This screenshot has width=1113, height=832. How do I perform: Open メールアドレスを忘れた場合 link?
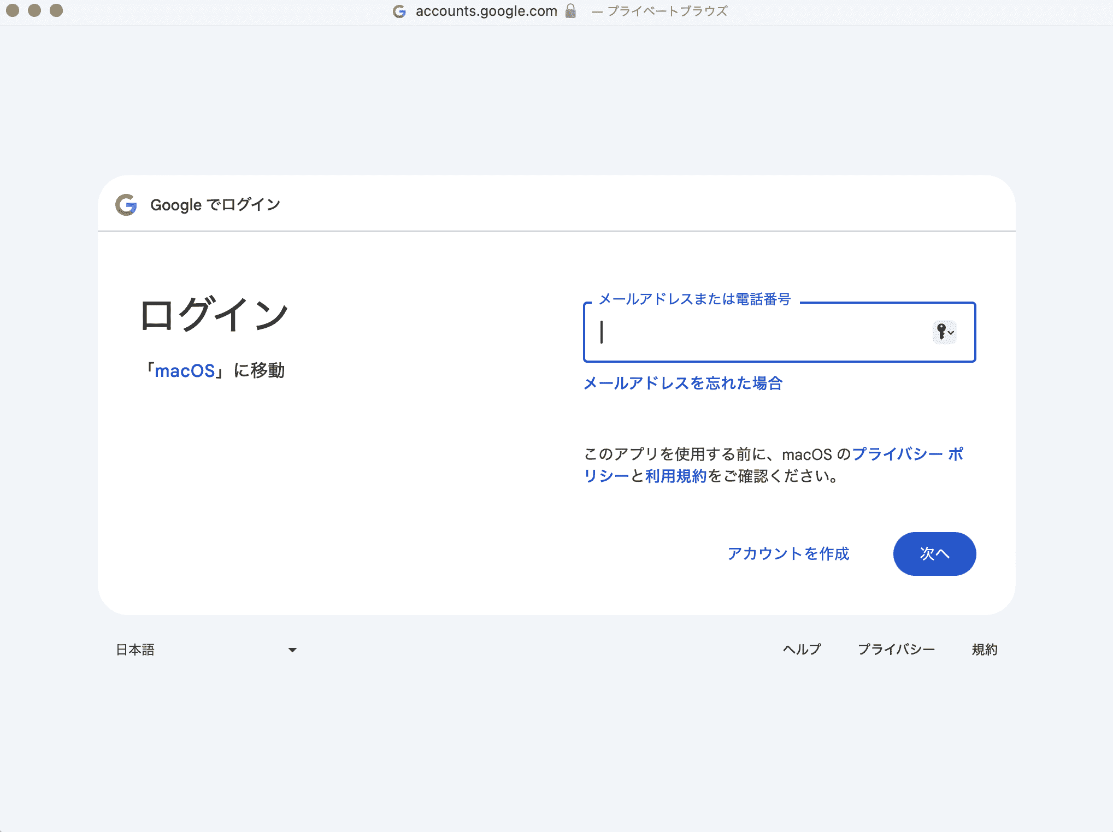tap(683, 383)
